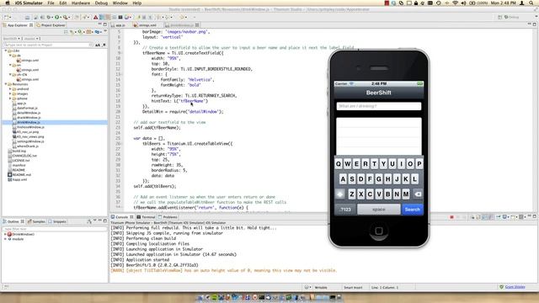Minimize the App Explorer panel
The image size is (539, 303).
99,24
